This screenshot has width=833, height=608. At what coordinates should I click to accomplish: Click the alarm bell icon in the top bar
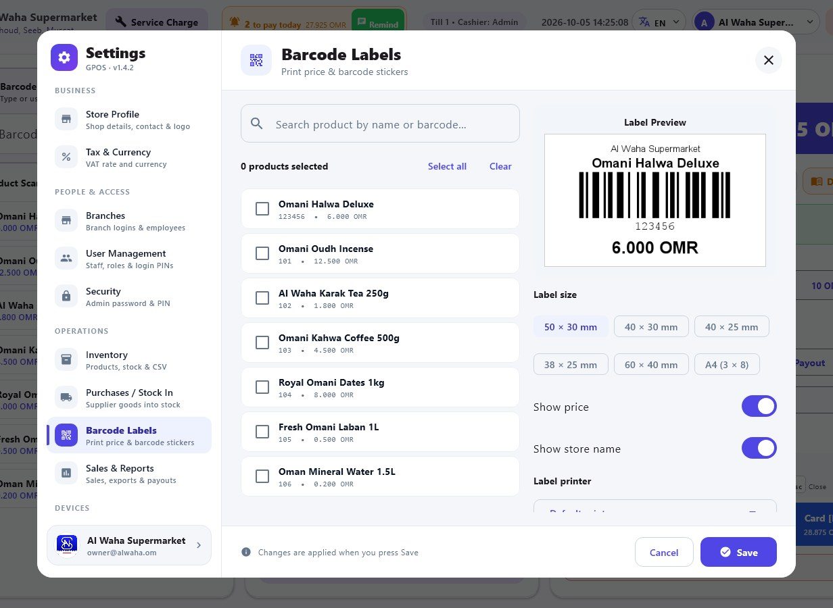coord(235,22)
